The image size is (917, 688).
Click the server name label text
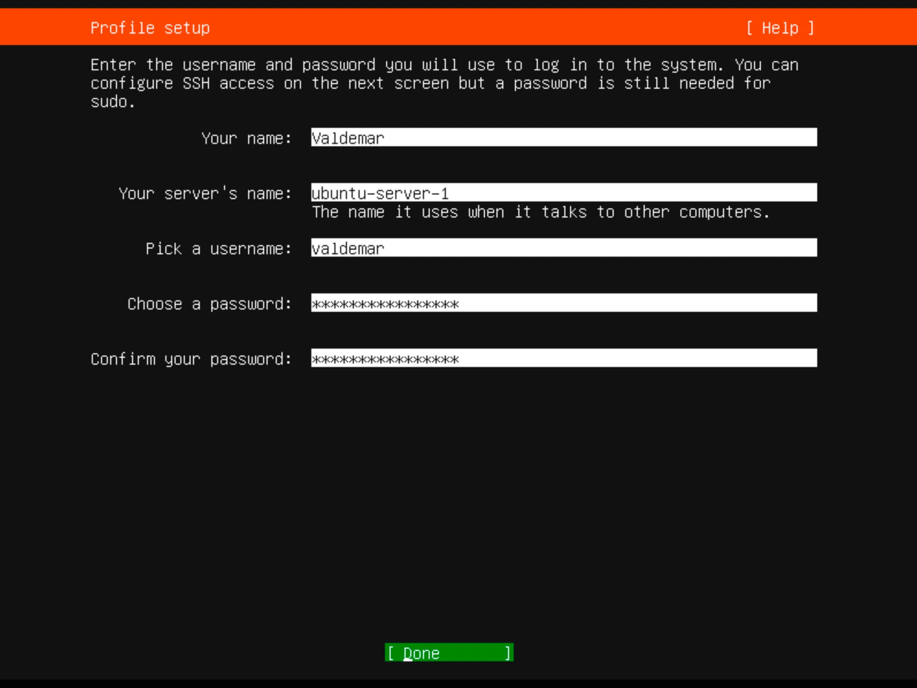pyautogui.click(x=202, y=193)
